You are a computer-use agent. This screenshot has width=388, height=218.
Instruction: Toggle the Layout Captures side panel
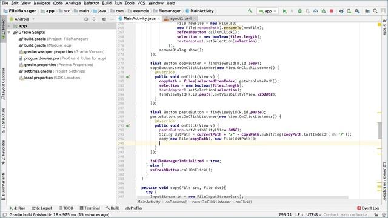(3, 84)
